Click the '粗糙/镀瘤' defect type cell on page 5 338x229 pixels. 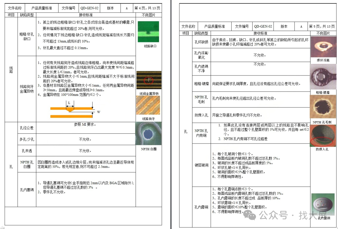click(x=201, y=84)
